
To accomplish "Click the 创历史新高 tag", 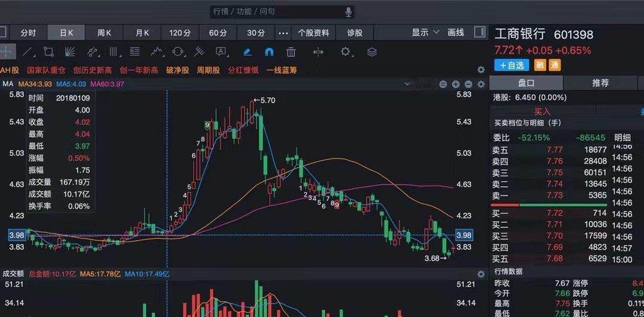I will (x=93, y=70).
